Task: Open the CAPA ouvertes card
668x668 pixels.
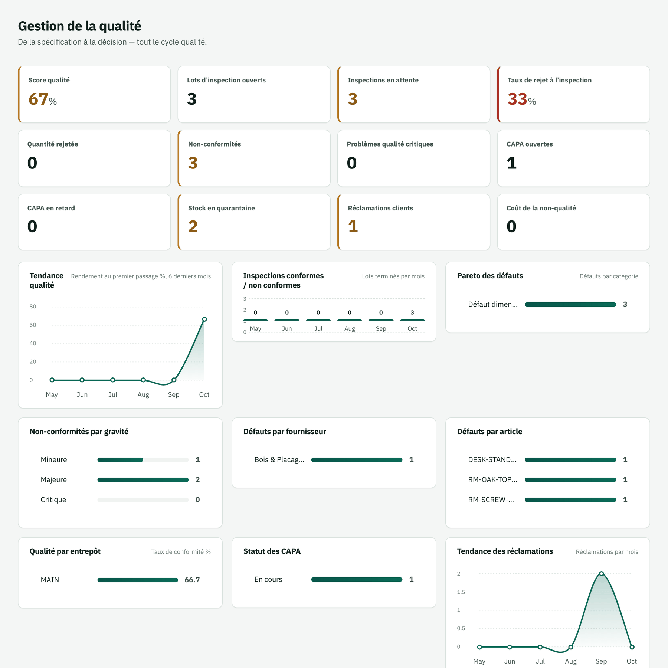Action: tap(574, 158)
